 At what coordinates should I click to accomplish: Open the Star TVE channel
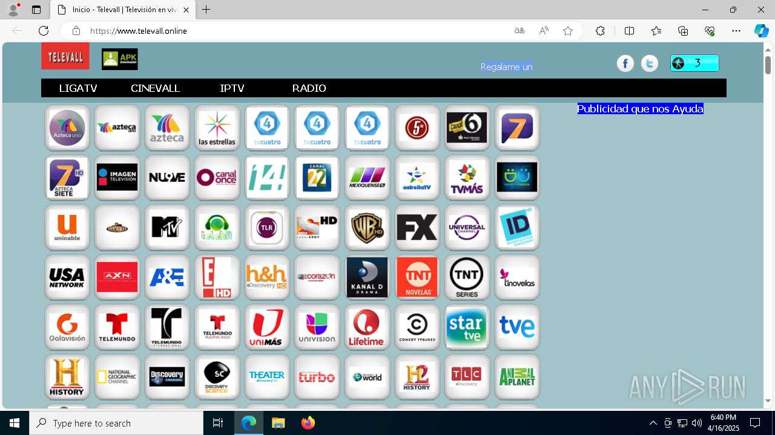(x=467, y=327)
